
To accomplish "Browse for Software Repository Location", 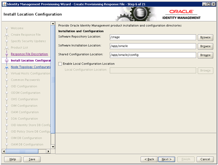I will click(206, 37).
